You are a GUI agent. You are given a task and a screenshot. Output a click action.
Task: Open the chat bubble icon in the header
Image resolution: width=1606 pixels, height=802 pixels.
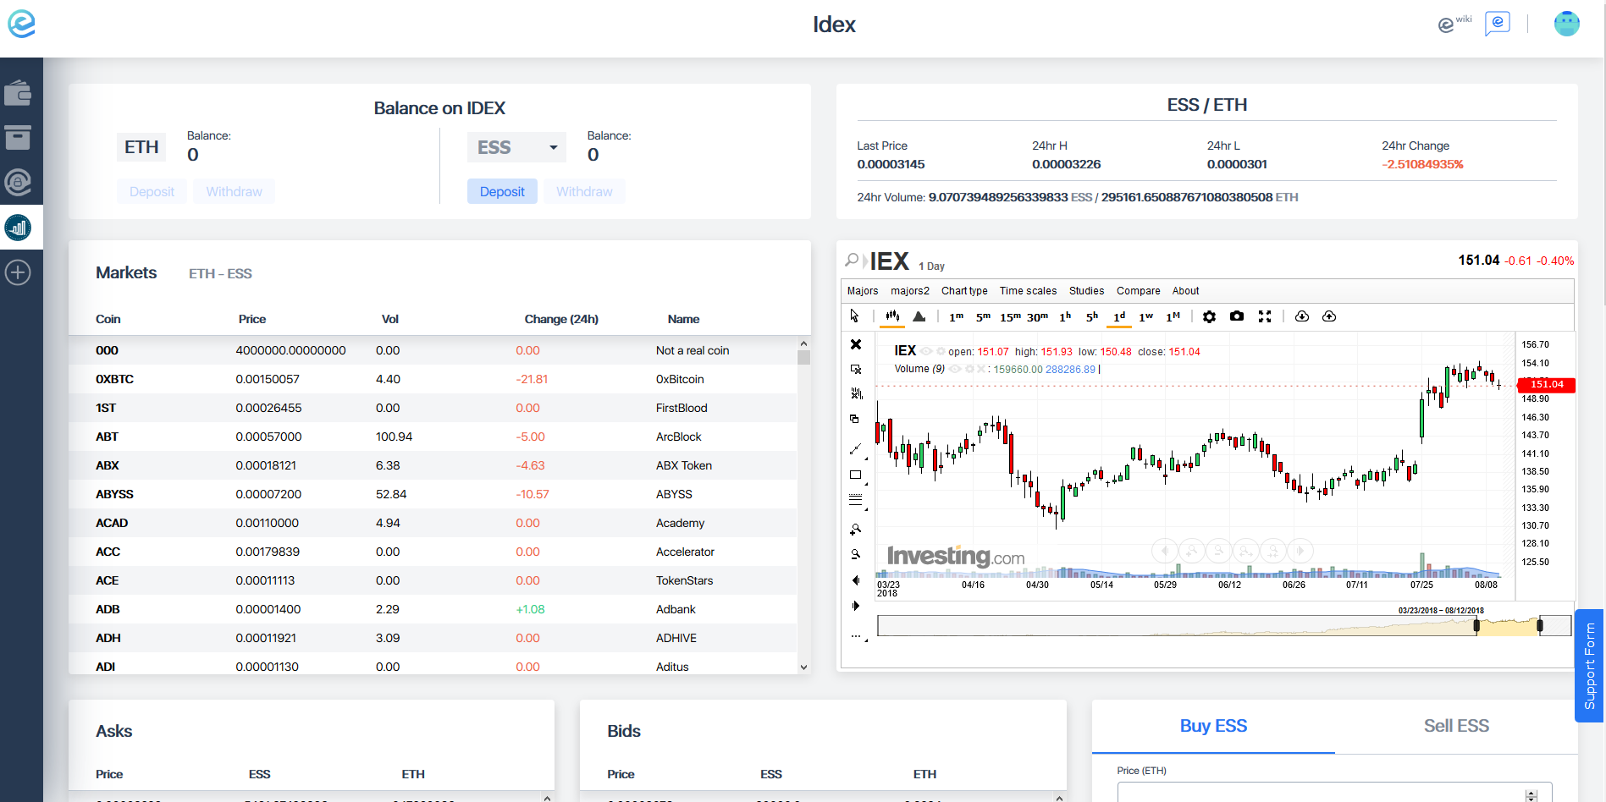click(1497, 23)
